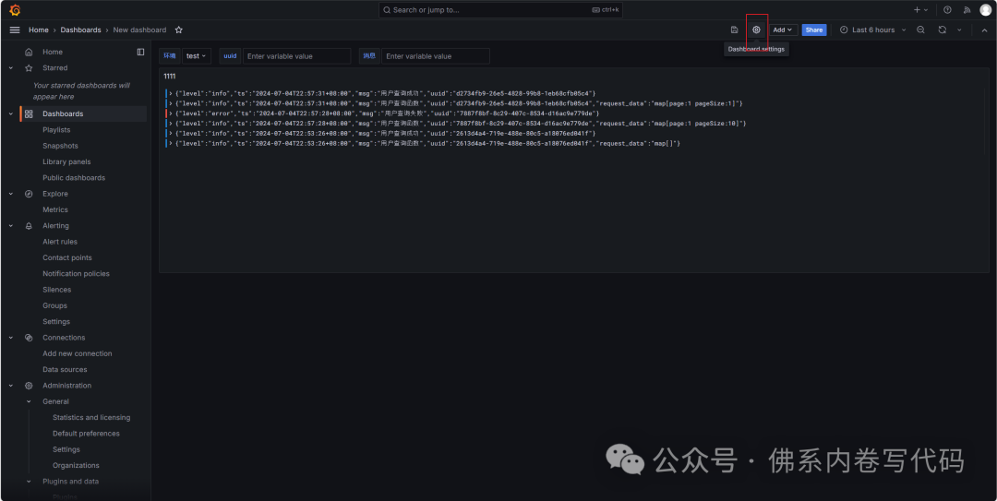Collapse the General subsection chevron

pyautogui.click(x=29, y=402)
